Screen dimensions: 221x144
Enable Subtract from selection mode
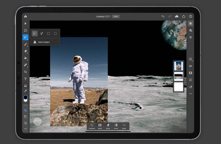(25, 117)
